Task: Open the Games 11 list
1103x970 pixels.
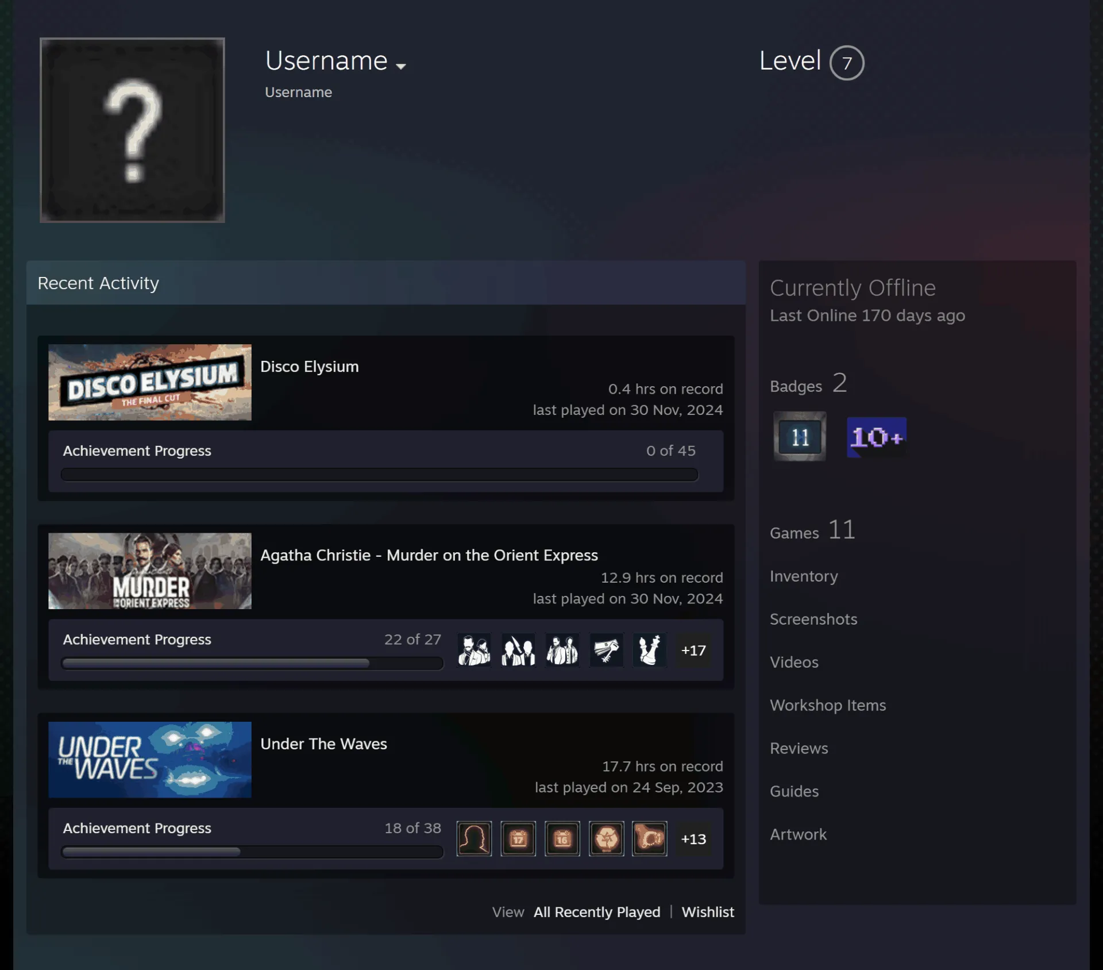Action: pyautogui.click(x=812, y=530)
